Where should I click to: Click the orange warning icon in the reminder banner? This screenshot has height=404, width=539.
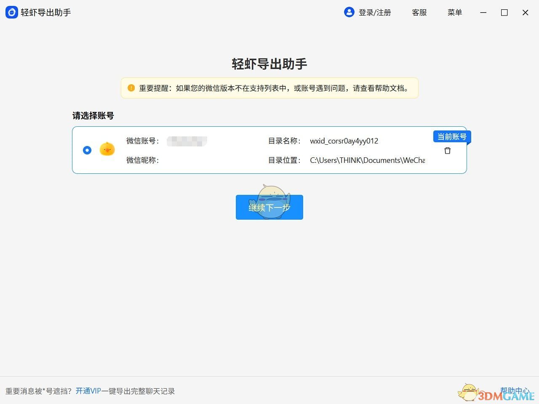131,88
